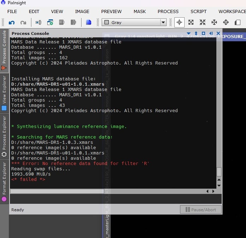This screenshot has height=238, width=246.
Task: Click '* Searching for MARS reference data:' line
Action: (x=62, y=137)
